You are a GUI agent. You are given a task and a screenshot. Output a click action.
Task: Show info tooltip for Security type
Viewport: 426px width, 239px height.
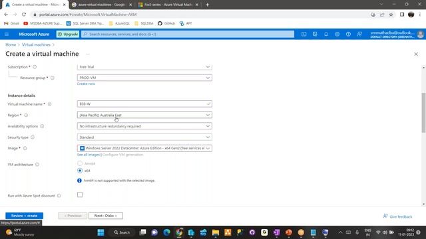click(33, 137)
